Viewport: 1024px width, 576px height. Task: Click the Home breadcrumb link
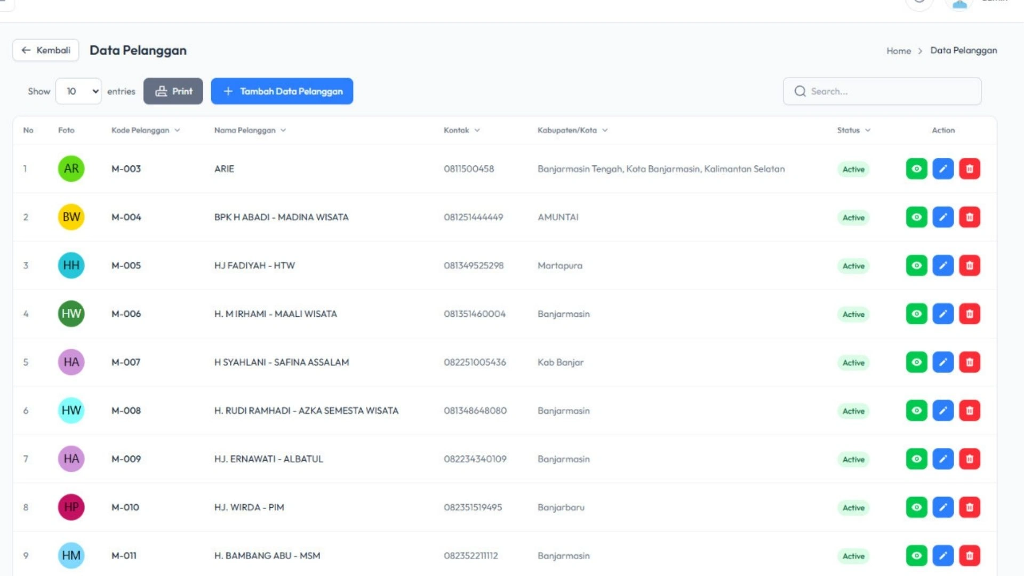pos(898,51)
